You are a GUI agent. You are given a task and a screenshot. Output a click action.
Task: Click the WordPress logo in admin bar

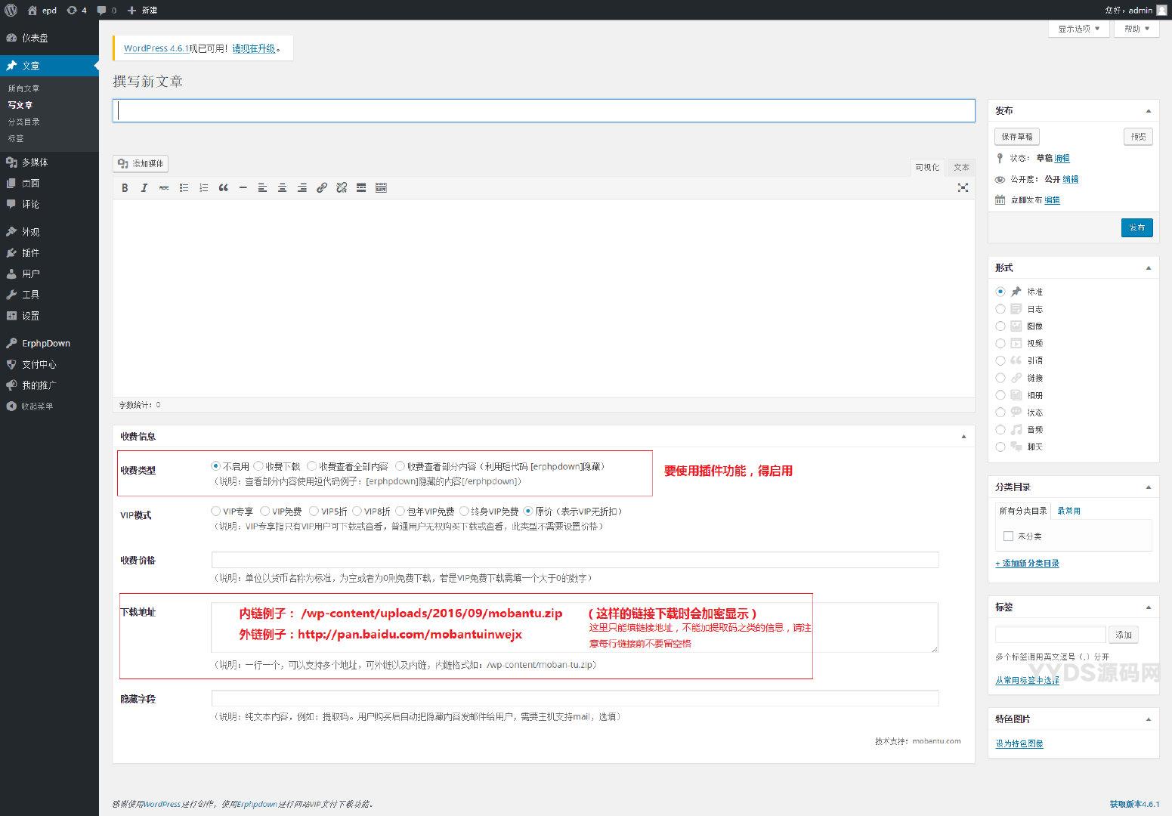pos(11,10)
